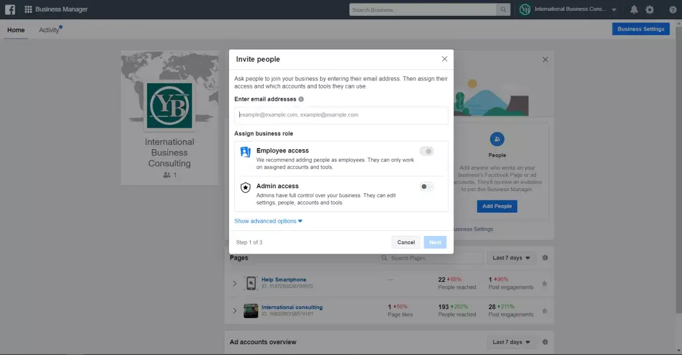Enable the Employee access toggle
Image resolution: width=682 pixels, height=355 pixels.
pos(426,151)
